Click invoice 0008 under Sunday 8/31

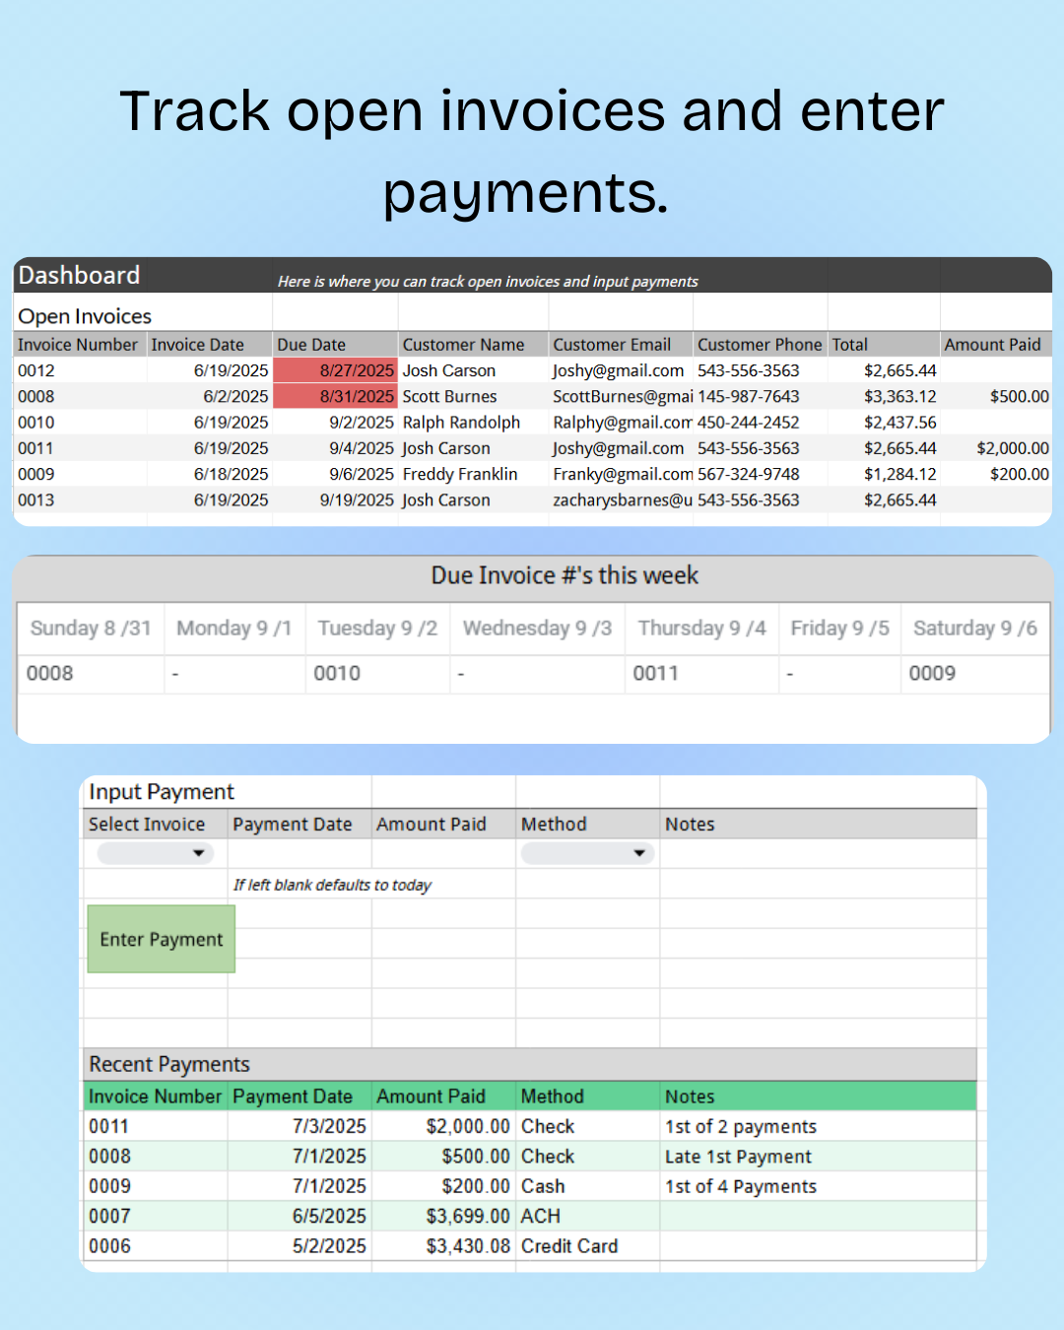click(x=50, y=674)
